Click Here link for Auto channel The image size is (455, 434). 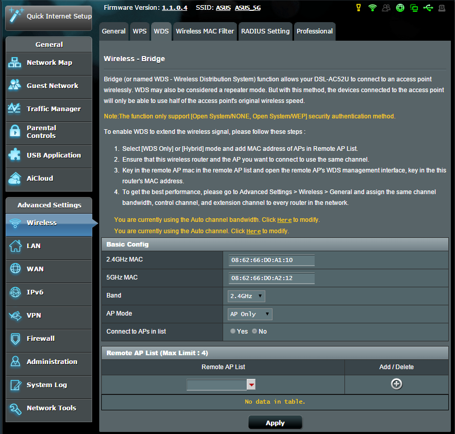click(x=253, y=231)
